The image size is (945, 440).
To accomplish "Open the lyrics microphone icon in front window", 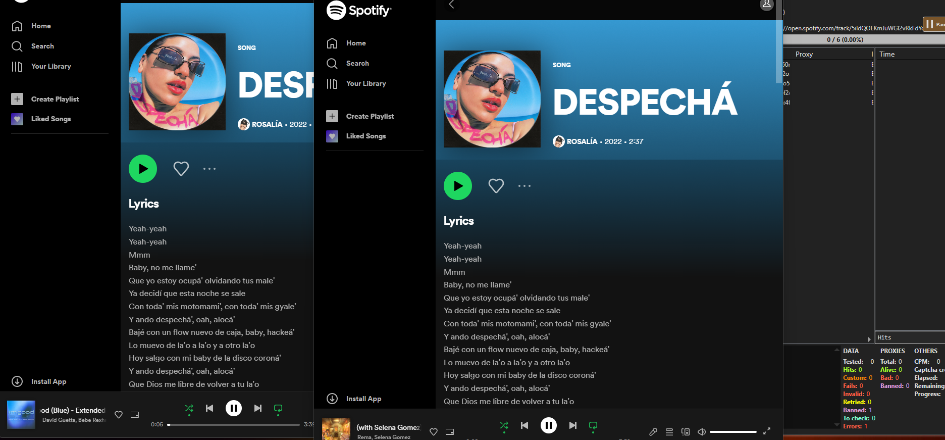I will [x=653, y=432].
